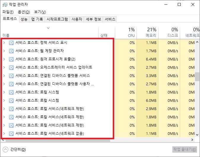Screen dimensions: 200x157
Task: Sort by 상태 column header
Action: [107, 32]
